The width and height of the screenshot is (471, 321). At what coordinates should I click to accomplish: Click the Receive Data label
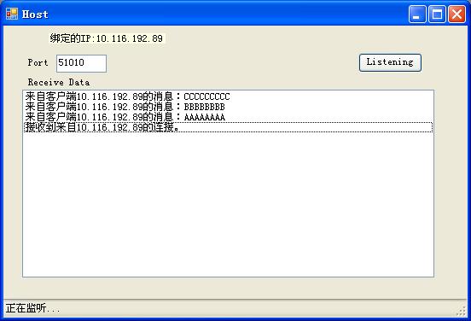[59, 82]
